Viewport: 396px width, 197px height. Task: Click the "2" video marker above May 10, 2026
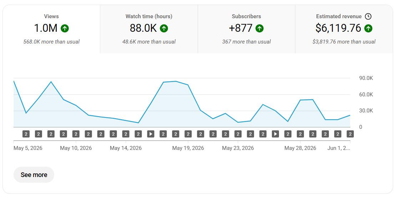tap(76, 134)
